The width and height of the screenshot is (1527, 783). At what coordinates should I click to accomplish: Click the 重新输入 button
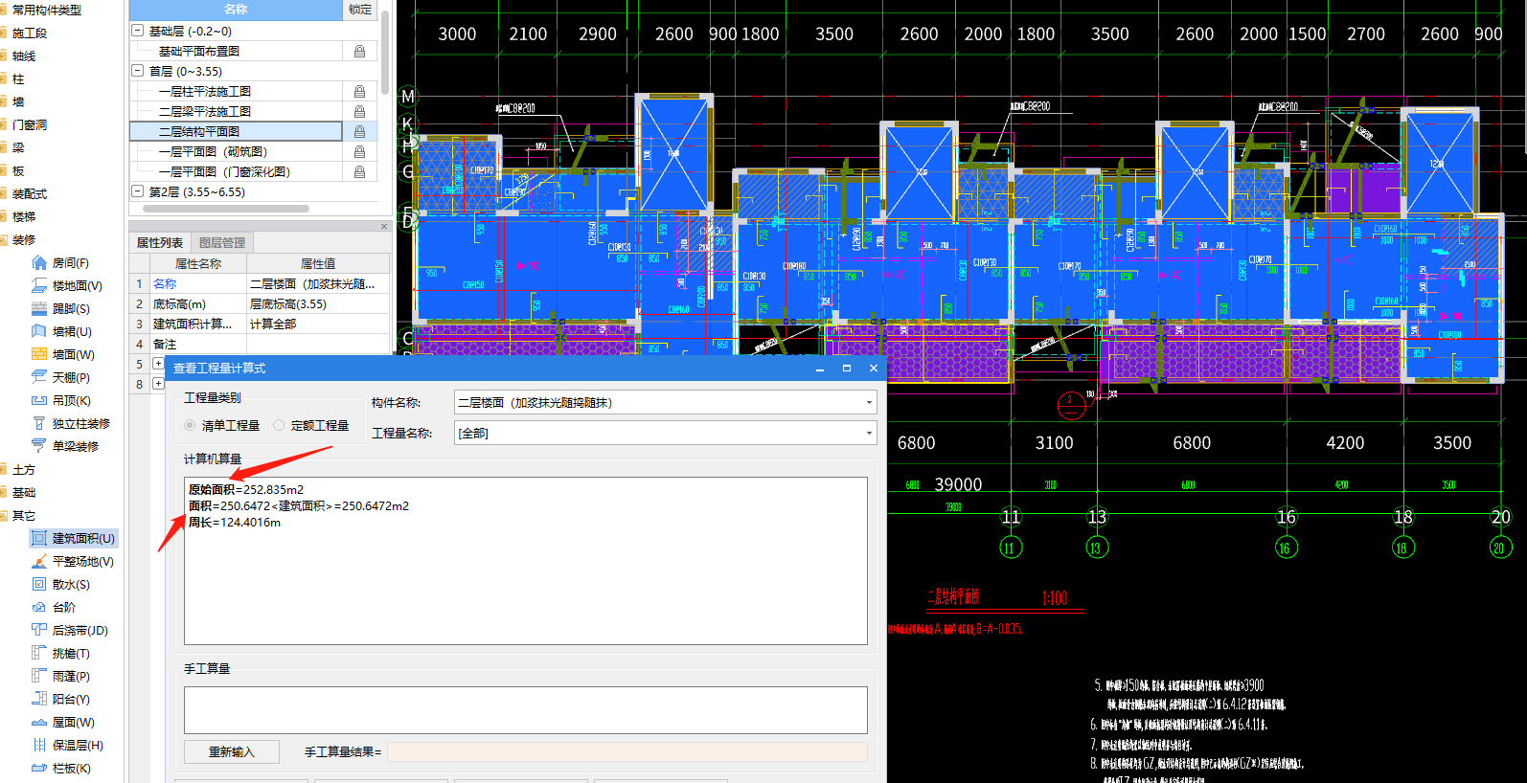tap(232, 751)
